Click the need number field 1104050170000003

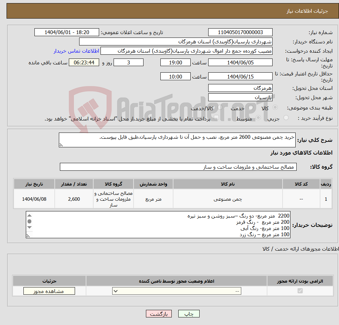point(240,32)
